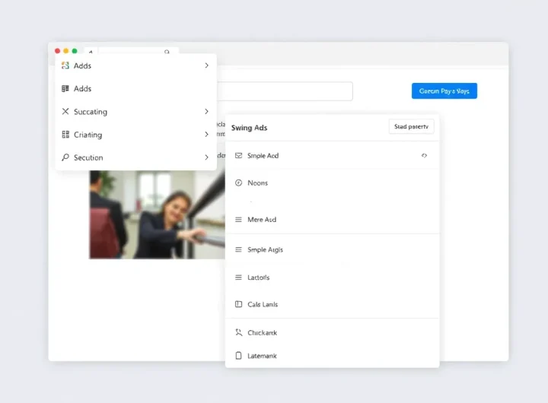Select the Simple Augls list item
Image resolution: width=548 pixels, height=403 pixels.
[x=265, y=250]
